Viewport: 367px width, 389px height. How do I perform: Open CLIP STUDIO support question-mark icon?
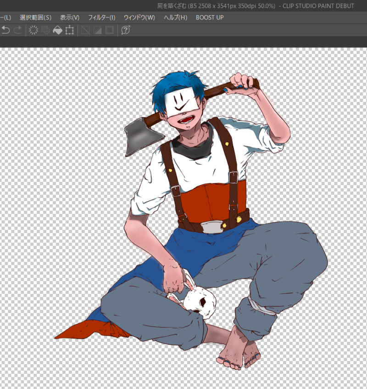coord(125,30)
